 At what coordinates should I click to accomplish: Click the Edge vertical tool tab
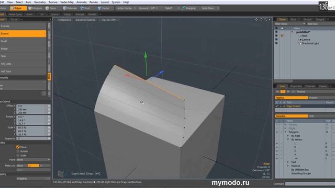pos(49,77)
